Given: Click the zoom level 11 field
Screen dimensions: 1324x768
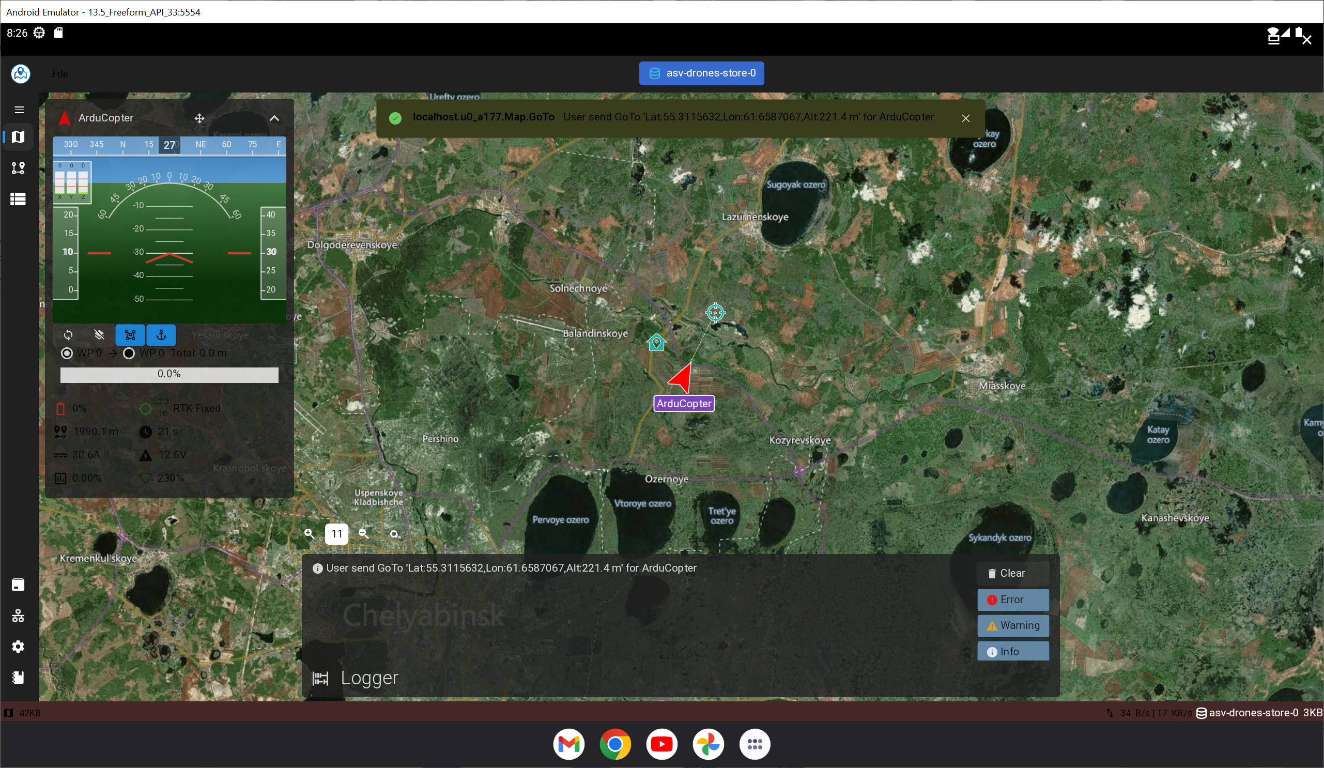Looking at the screenshot, I should [x=336, y=534].
